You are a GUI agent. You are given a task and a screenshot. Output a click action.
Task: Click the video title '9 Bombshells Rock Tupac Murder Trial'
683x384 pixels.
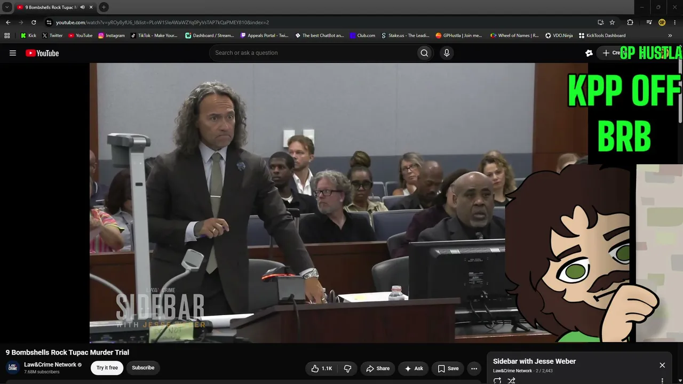(67, 353)
